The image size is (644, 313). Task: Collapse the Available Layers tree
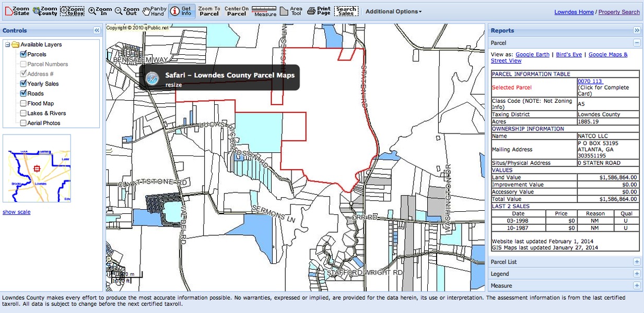8,44
